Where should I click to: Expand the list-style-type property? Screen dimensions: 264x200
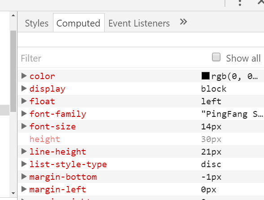tap(24, 164)
